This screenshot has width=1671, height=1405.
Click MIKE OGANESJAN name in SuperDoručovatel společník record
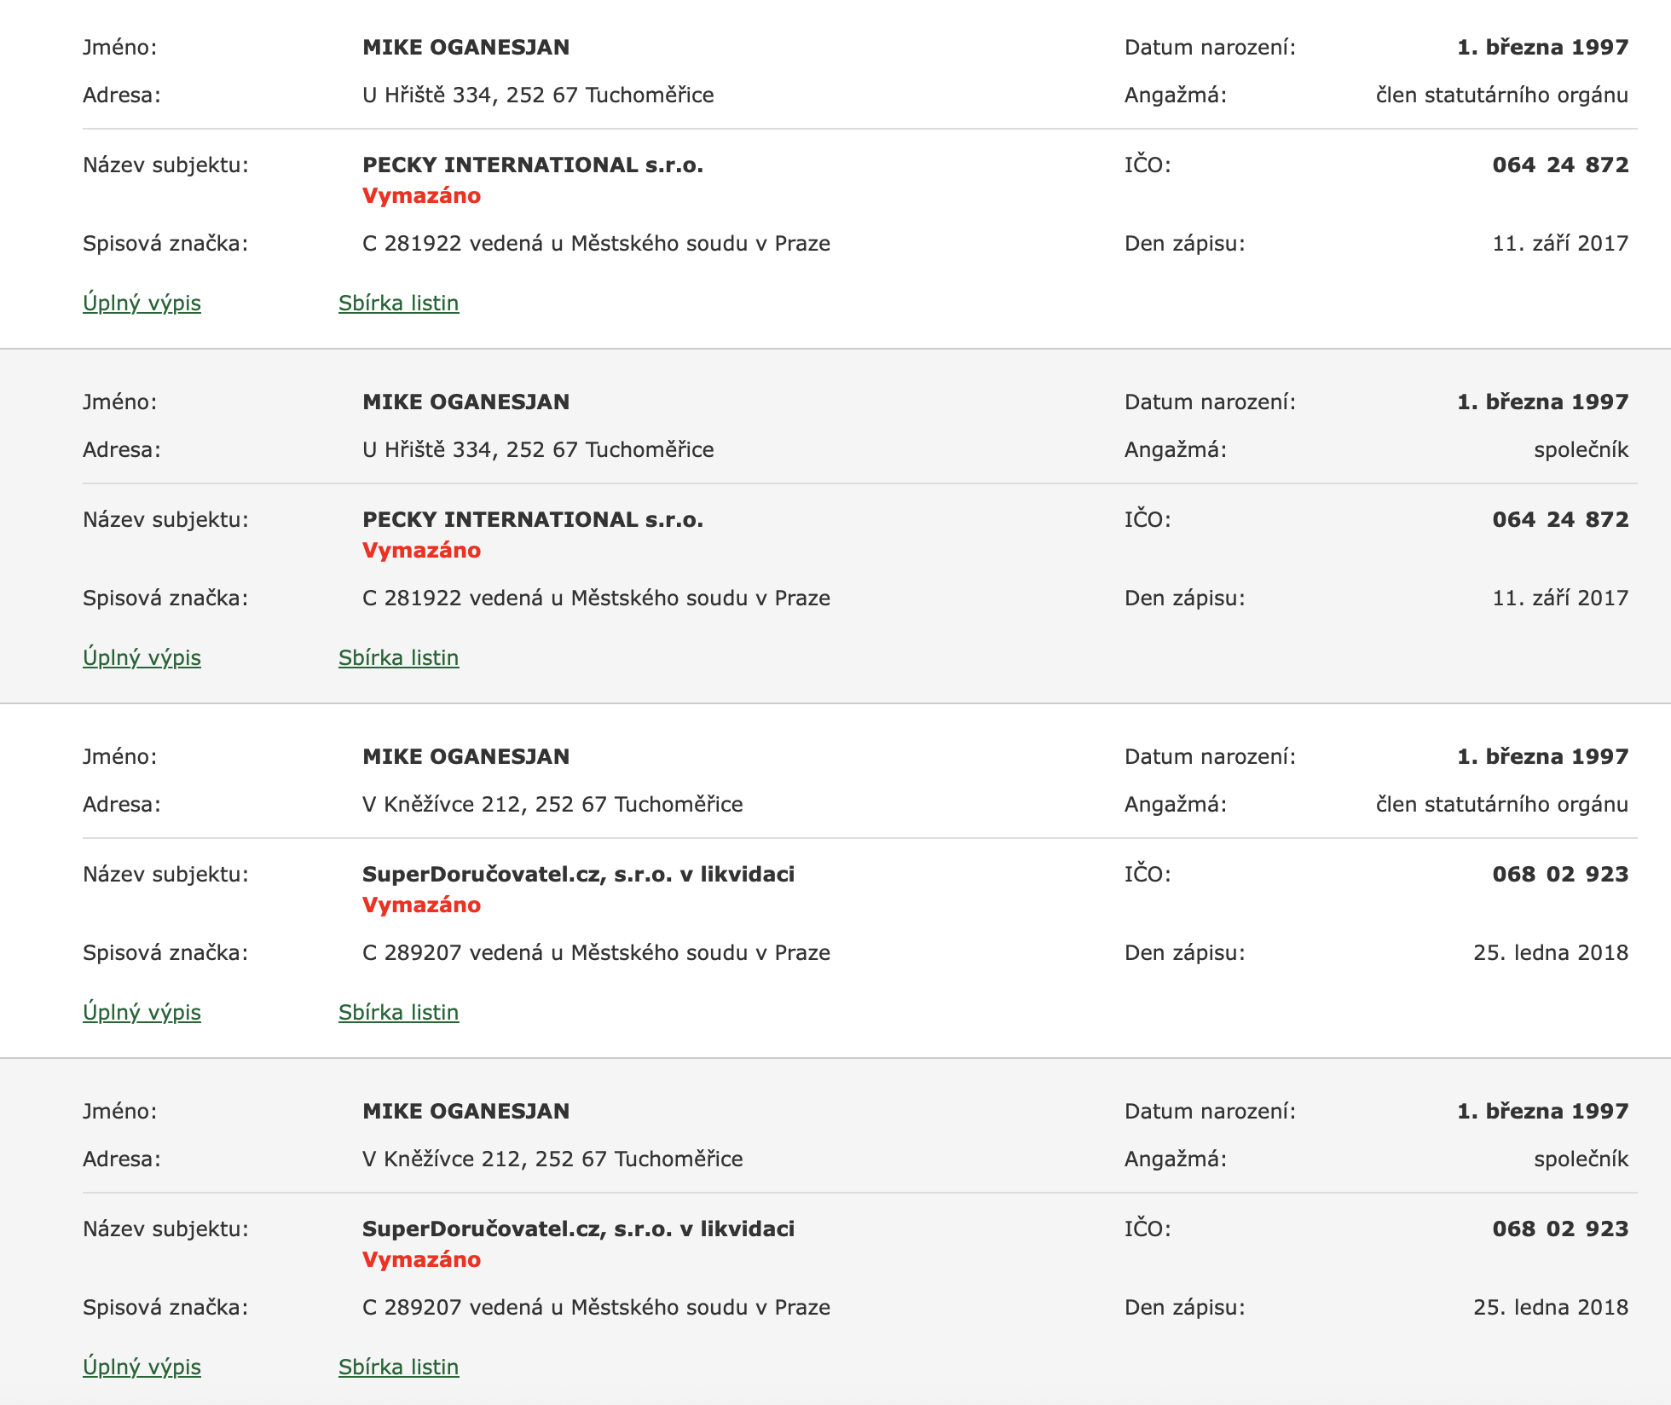[x=465, y=1111]
